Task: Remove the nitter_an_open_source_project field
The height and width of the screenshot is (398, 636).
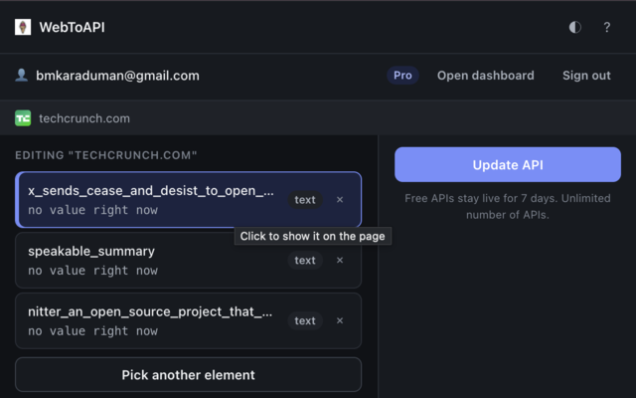Action: 340,320
